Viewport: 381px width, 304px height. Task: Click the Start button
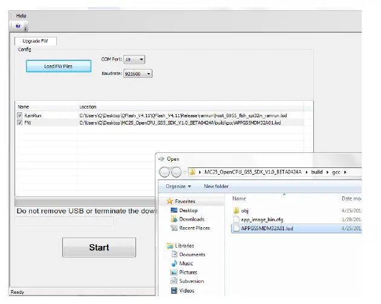pos(99,247)
